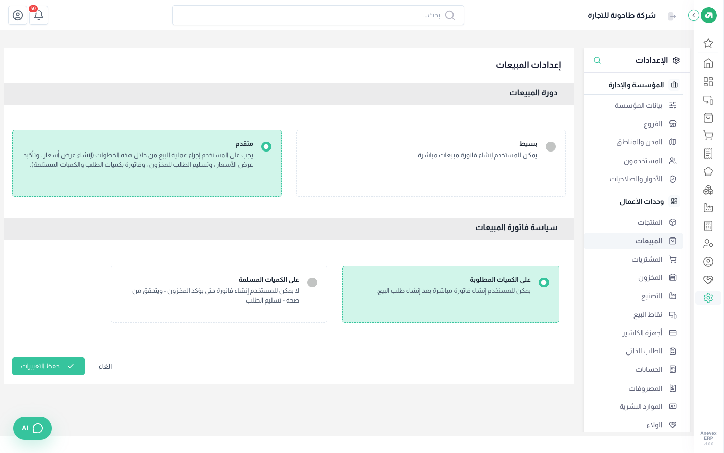Screen dimensions: 724x453
Task: Open المدن والمناطق menu item
Action: [x=633, y=142]
